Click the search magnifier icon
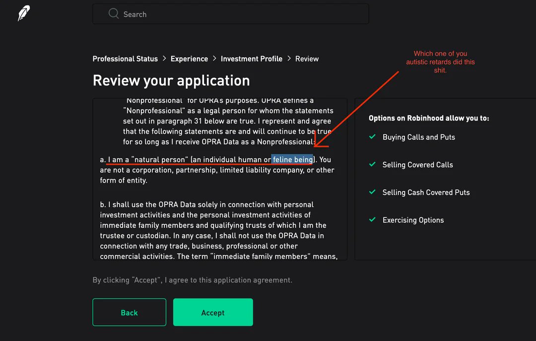536x341 pixels. 114,14
